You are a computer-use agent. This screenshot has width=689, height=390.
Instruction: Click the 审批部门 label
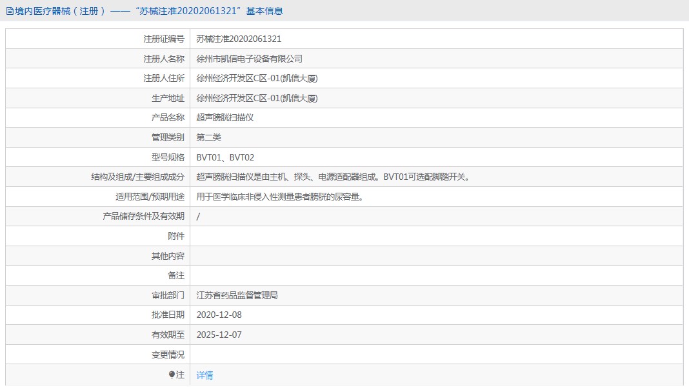pyautogui.click(x=168, y=295)
